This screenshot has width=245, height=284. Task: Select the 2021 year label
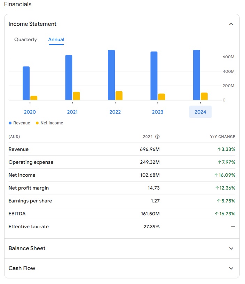click(72, 112)
